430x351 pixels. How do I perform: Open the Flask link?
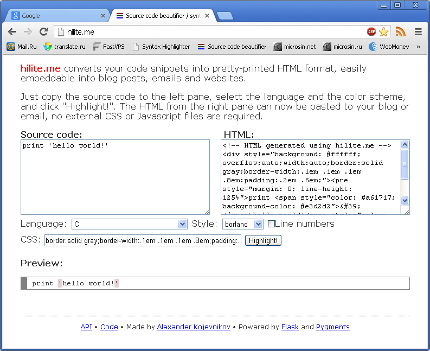[290, 327]
